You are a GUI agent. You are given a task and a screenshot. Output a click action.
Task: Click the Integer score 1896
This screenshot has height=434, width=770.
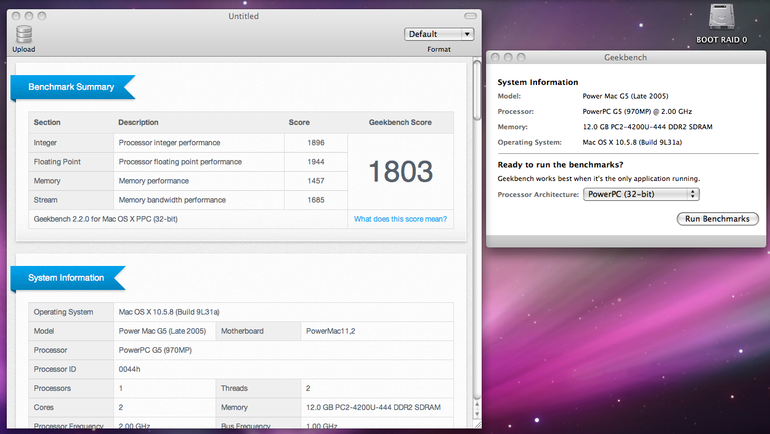point(315,143)
